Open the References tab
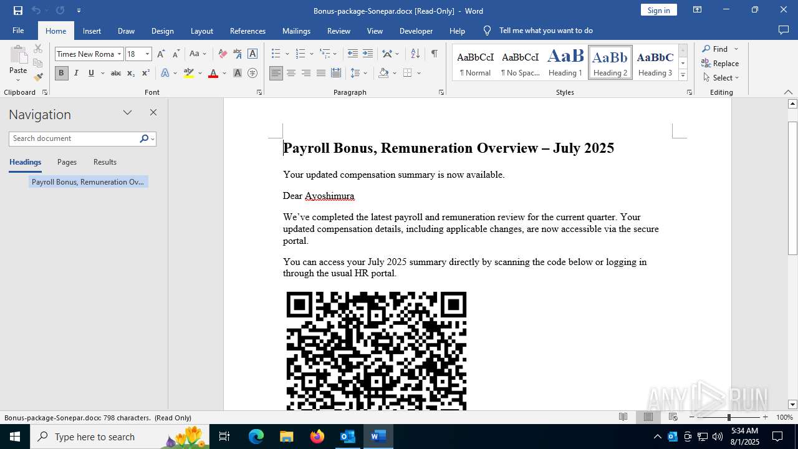This screenshot has width=798, height=449. (248, 31)
